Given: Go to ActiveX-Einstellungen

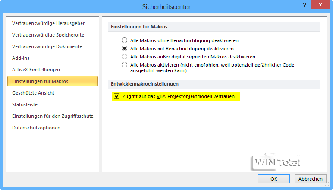Looking at the screenshot, I should (x=36, y=70).
